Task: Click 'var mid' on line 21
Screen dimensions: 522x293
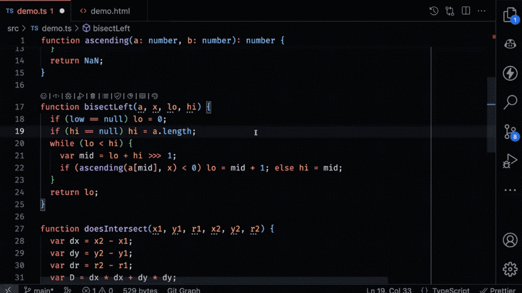Action: 77,156
